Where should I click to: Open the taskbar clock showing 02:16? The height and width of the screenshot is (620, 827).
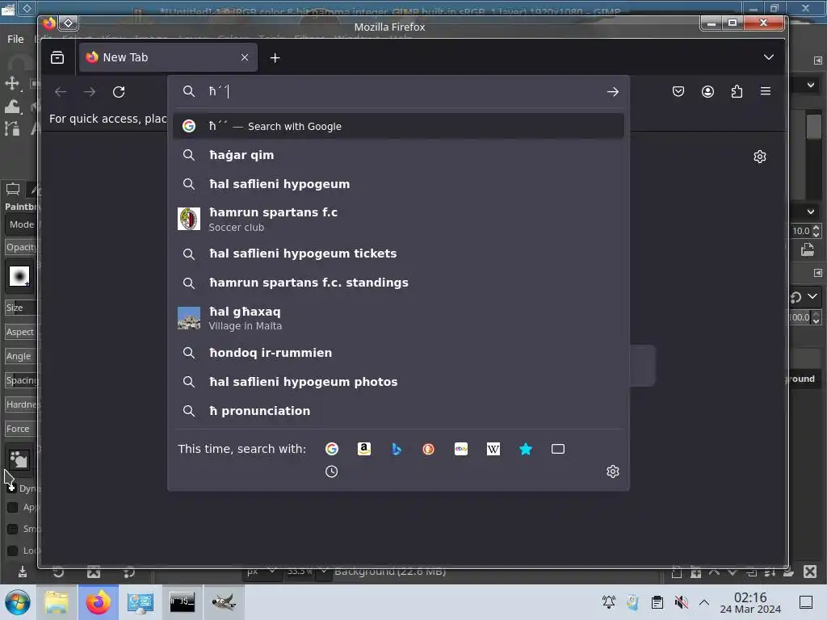(750, 602)
